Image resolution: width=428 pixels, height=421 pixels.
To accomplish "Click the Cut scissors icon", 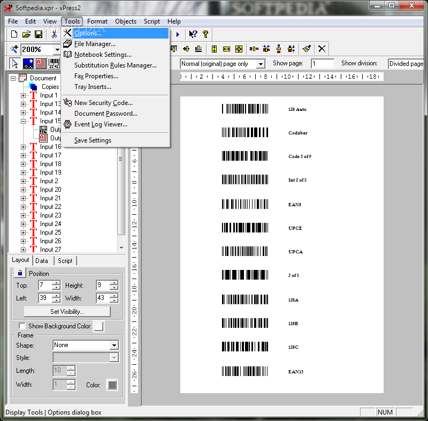I will pyautogui.click(x=54, y=34).
